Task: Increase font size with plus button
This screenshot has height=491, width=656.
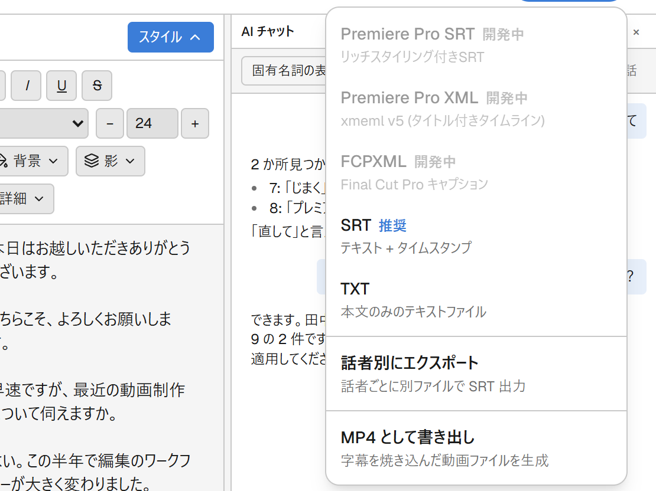Action: [x=195, y=123]
